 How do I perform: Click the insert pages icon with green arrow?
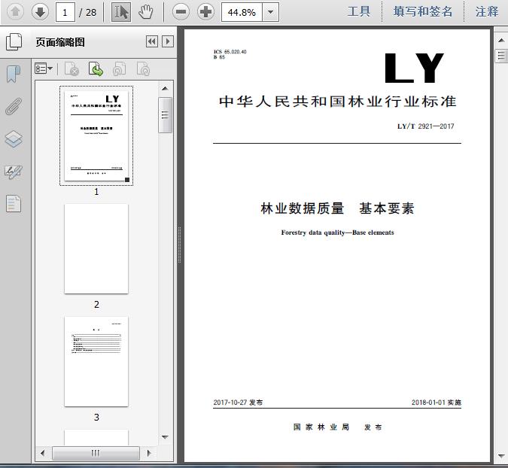pos(96,68)
